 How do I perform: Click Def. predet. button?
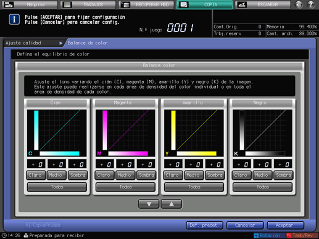coord(204,225)
